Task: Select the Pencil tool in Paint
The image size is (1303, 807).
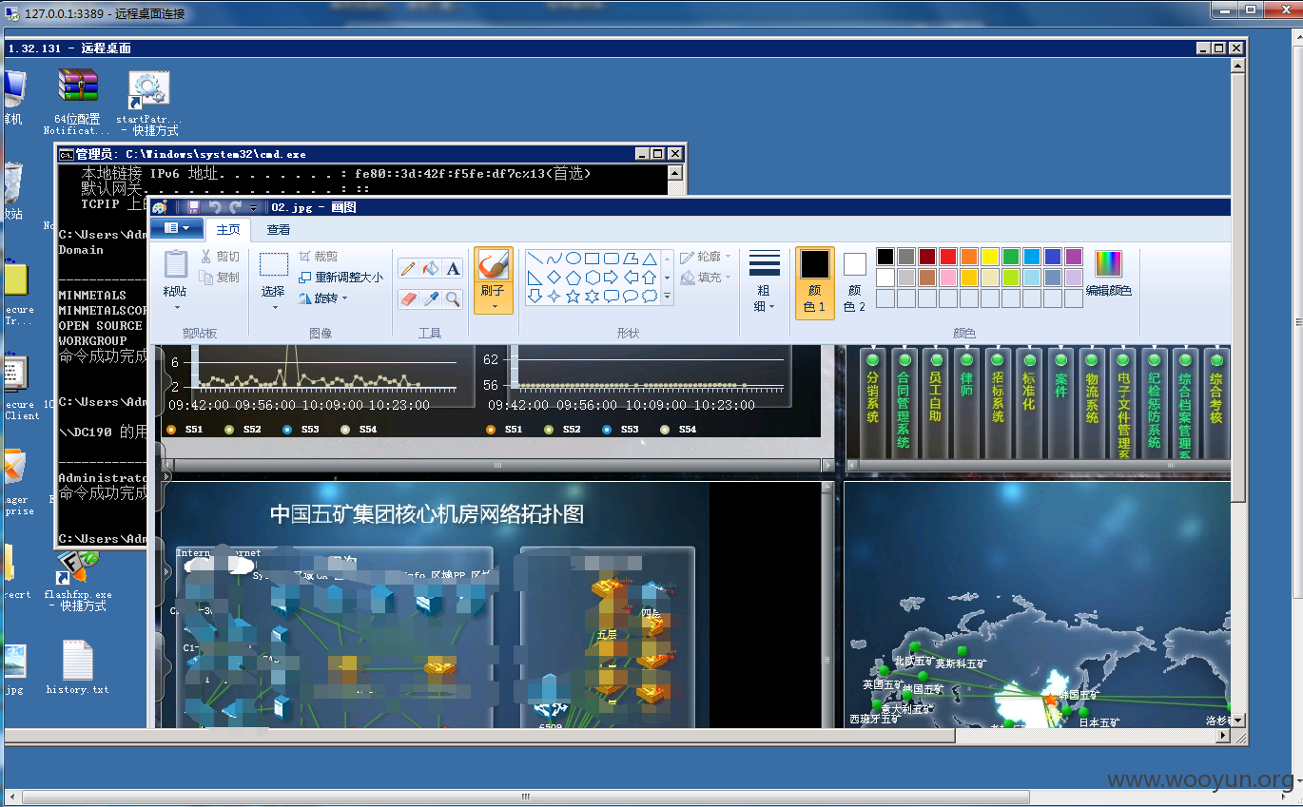Action: [x=408, y=268]
